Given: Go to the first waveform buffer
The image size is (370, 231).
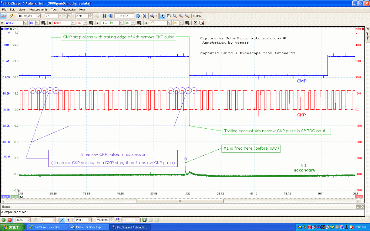Looking at the screenshot, I should pos(104,16).
